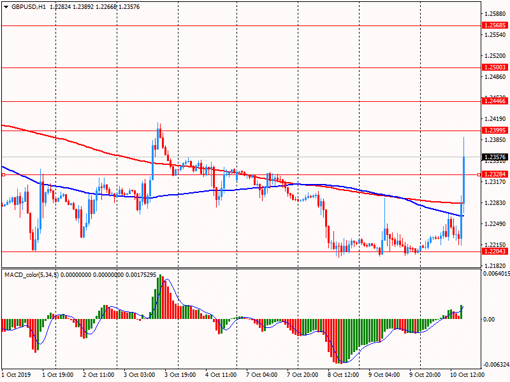Image resolution: width=510 pixels, height=382 pixels.
Task: Click the 1.22043 support level label
Action: [x=495, y=251]
